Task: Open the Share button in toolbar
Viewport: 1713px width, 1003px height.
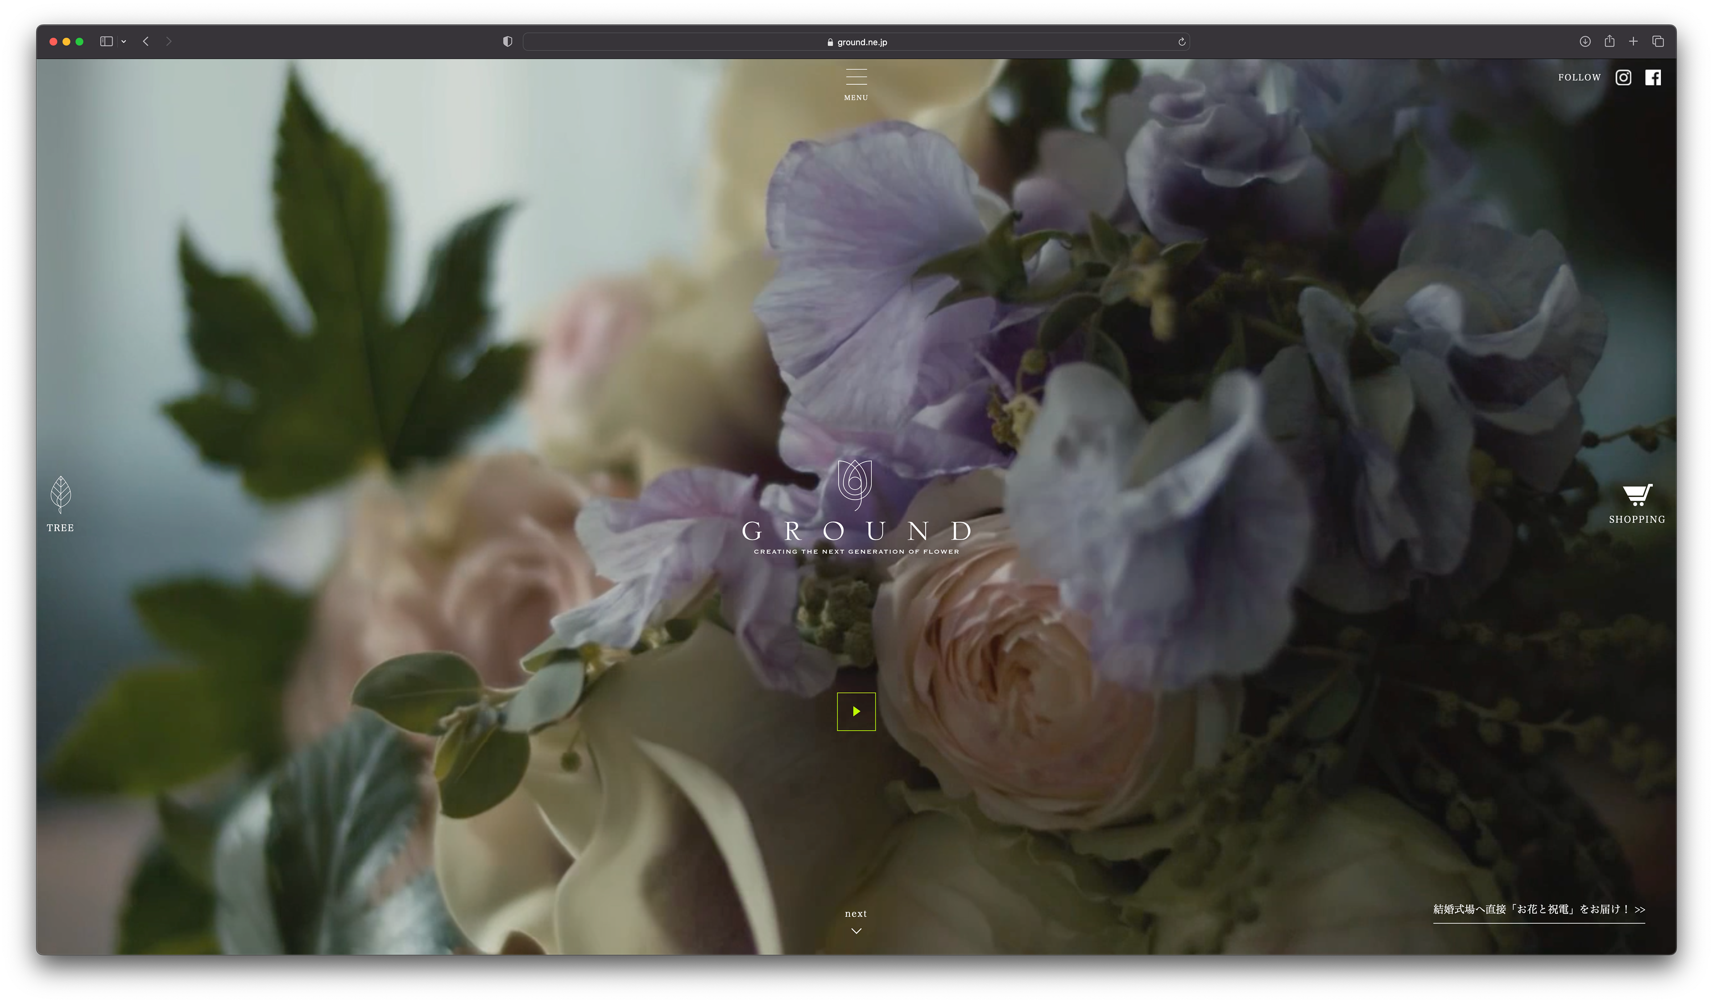Action: pyautogui.click(x=1609, y=41)
